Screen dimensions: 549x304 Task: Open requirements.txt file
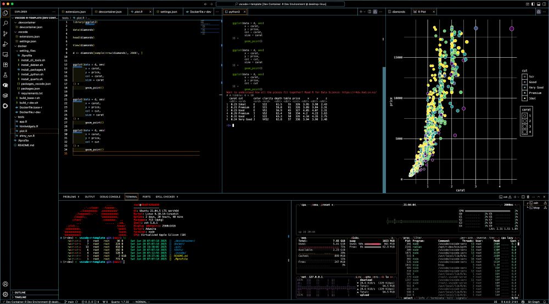[x=35, y=93]
